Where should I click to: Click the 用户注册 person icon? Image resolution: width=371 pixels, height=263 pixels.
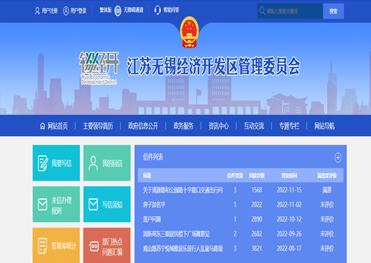coord(37,11)
